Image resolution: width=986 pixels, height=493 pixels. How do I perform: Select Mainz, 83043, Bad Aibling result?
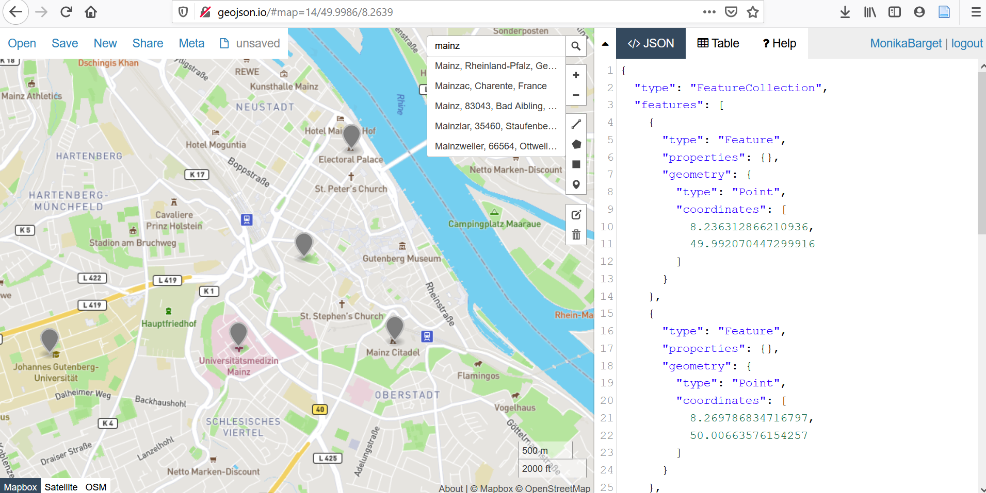pos(496,106)
